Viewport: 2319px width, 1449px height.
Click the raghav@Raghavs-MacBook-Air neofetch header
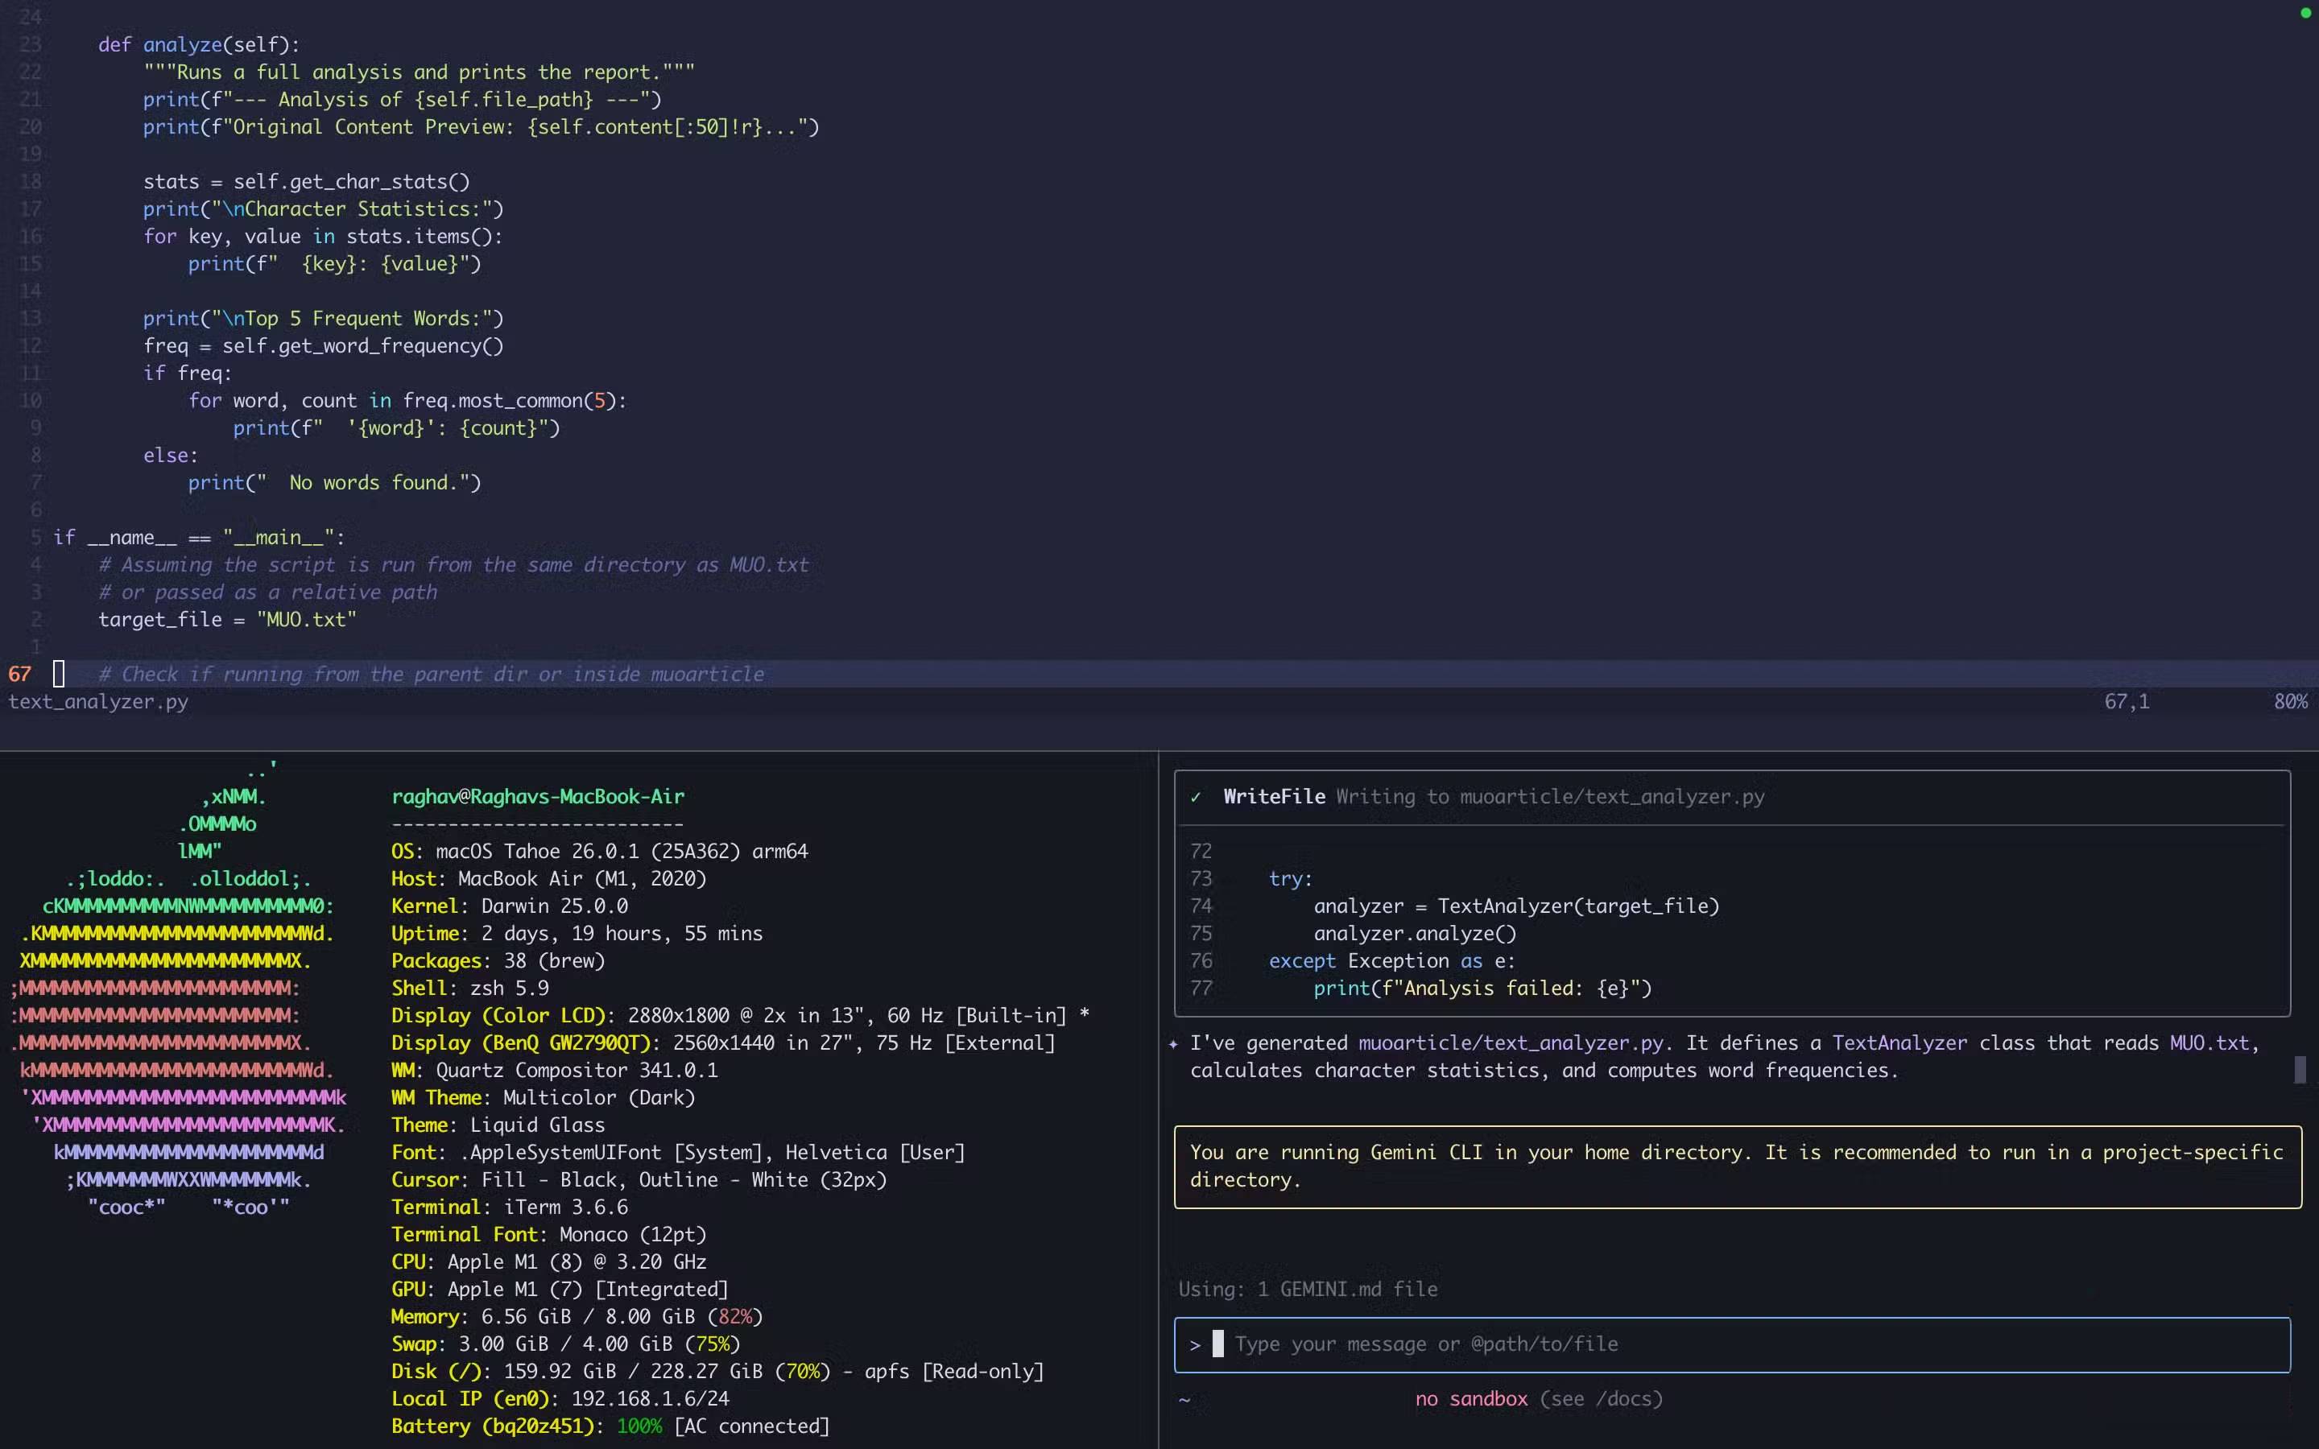point(538,796)
